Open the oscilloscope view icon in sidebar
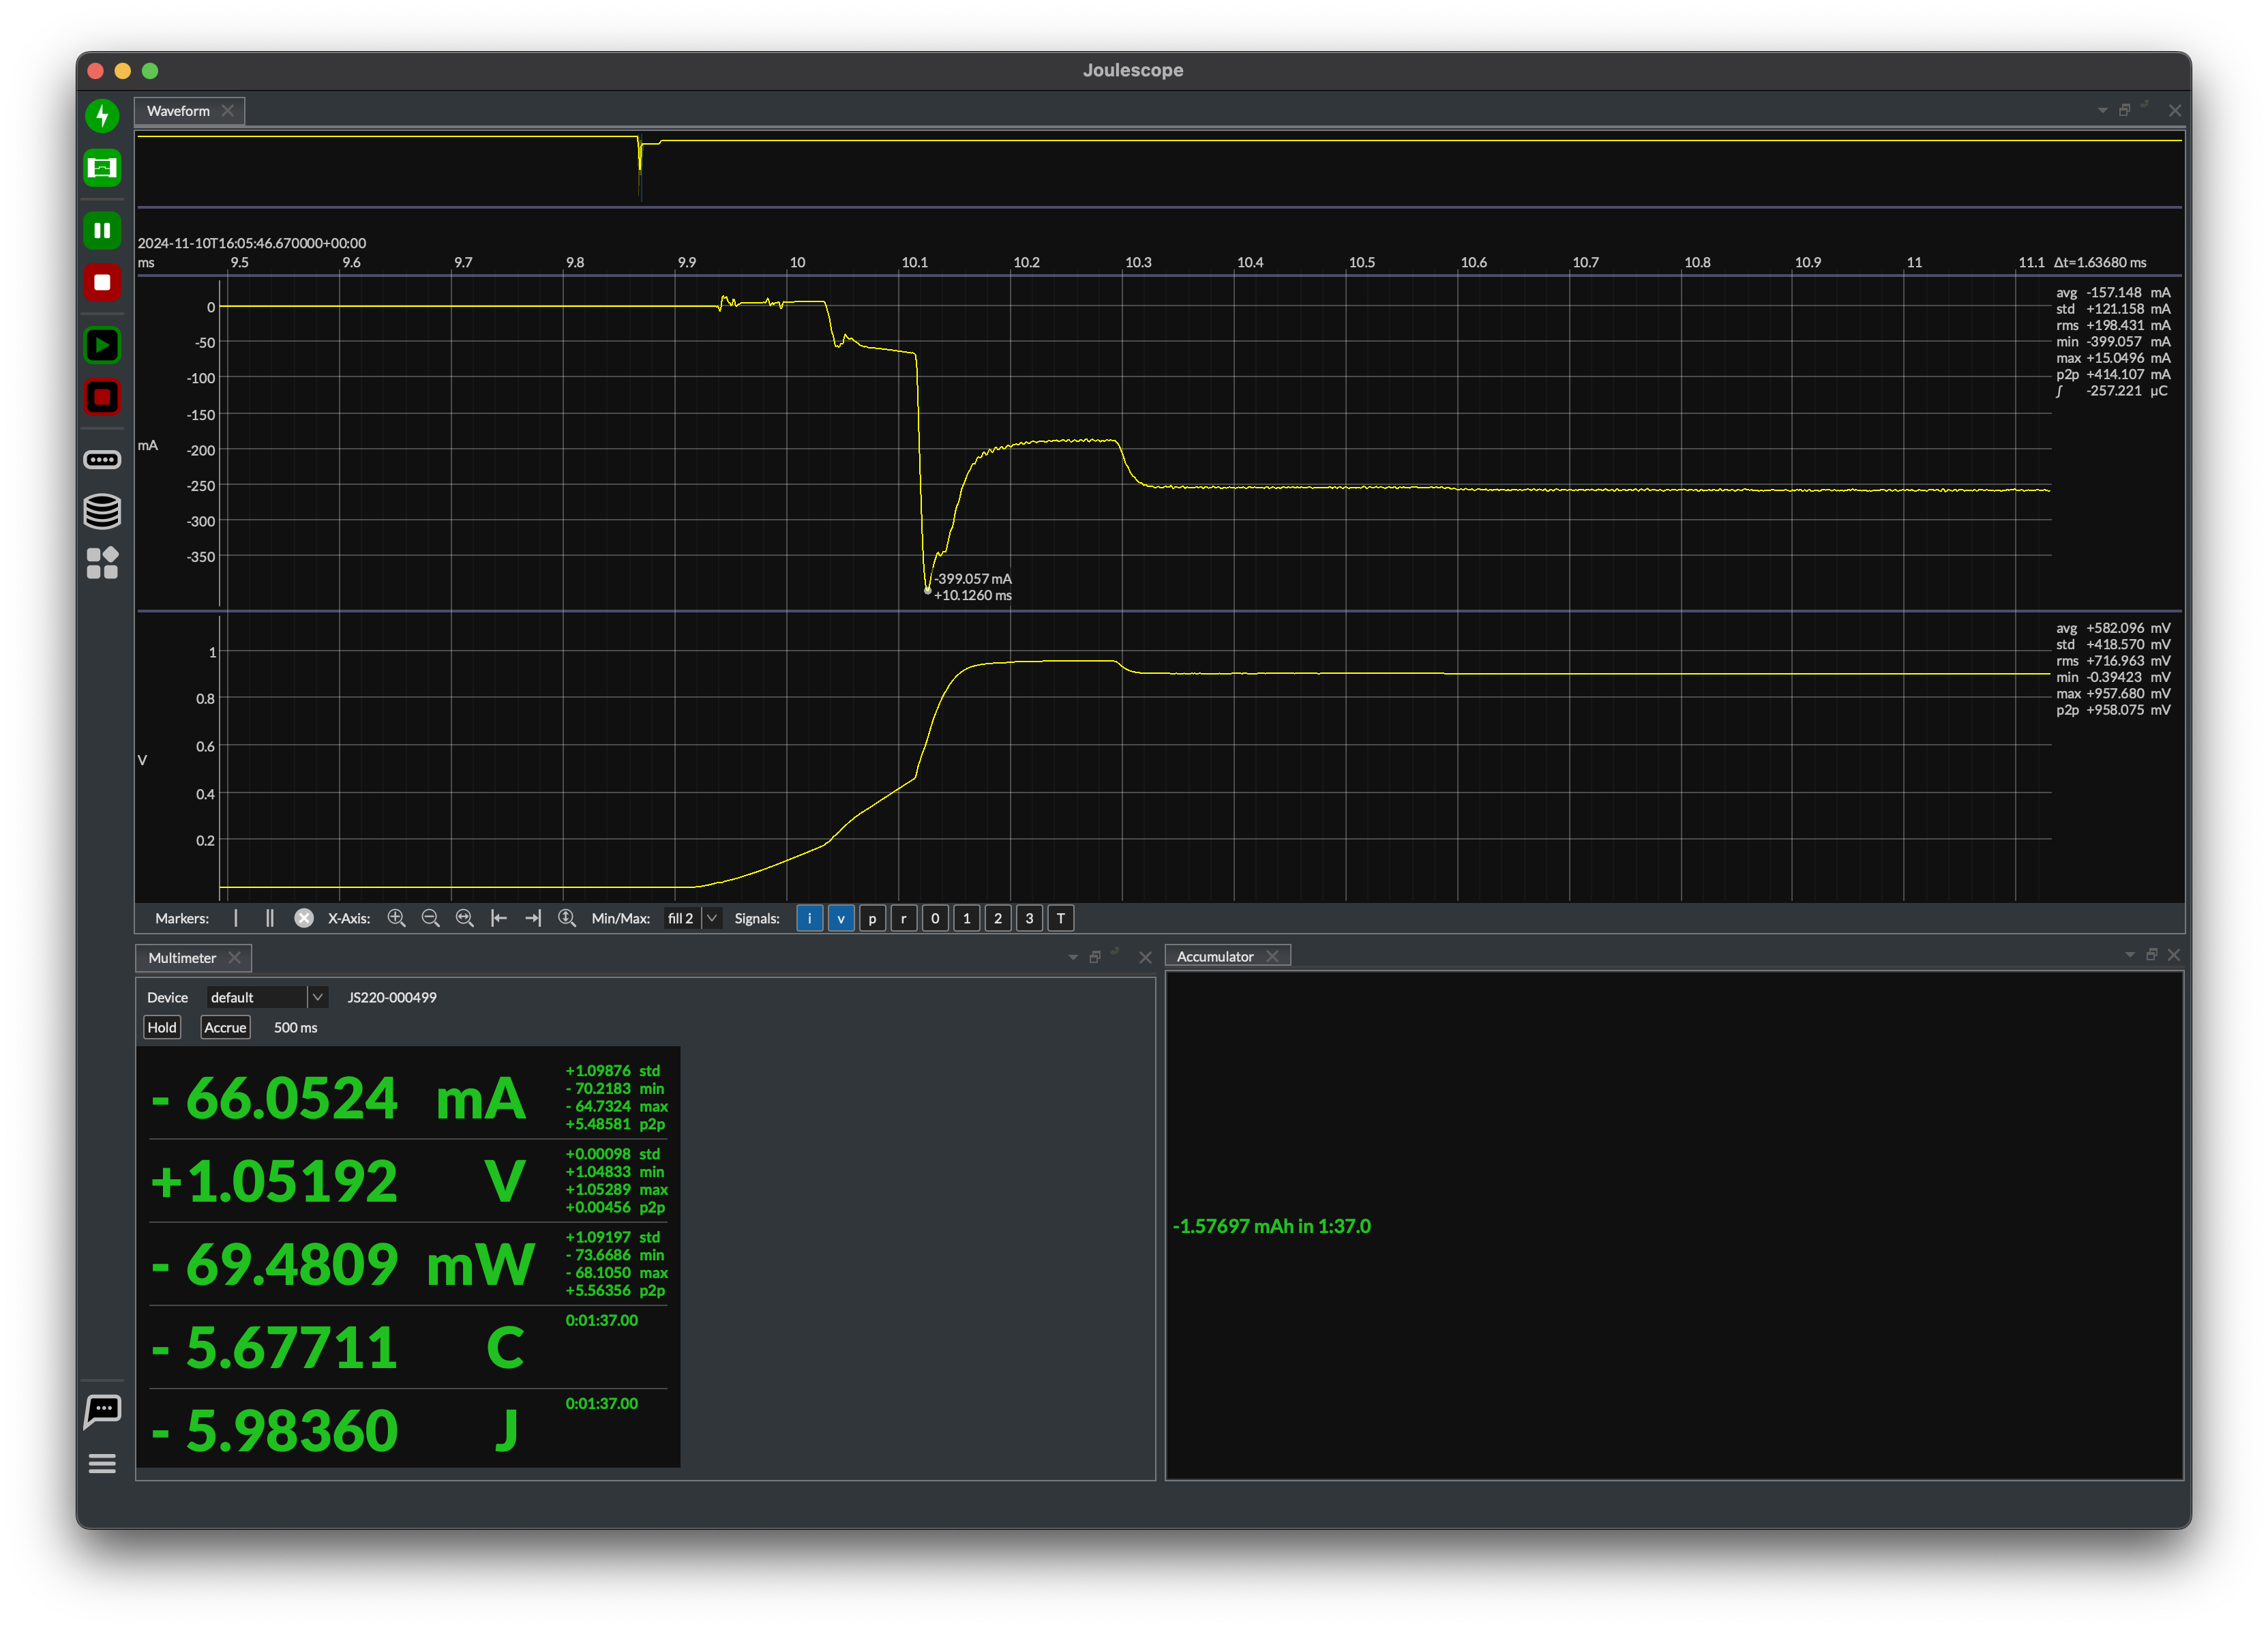This screenshot has height=1630, width=2268. point(102,168)
